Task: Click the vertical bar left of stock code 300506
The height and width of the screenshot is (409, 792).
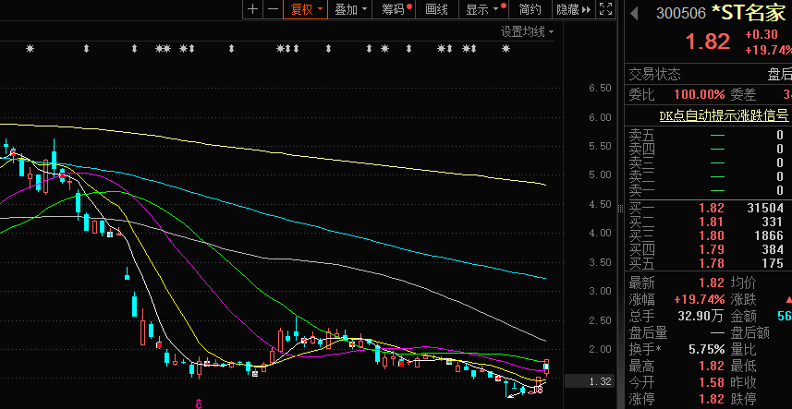Action: click(634, 13)
